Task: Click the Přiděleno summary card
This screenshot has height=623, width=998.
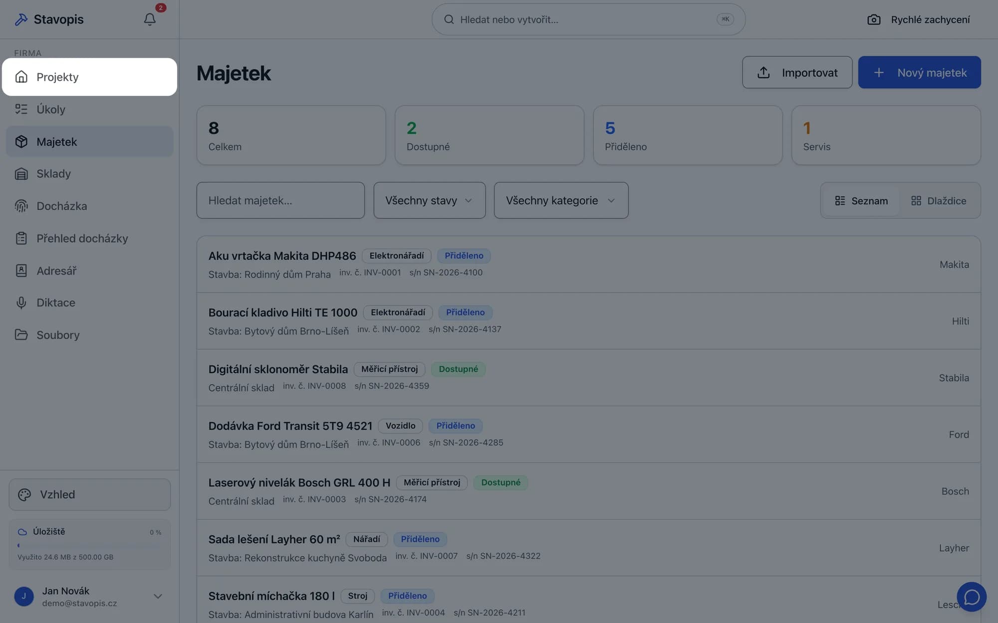Action: pyautogui.click(x=688, y=135)
